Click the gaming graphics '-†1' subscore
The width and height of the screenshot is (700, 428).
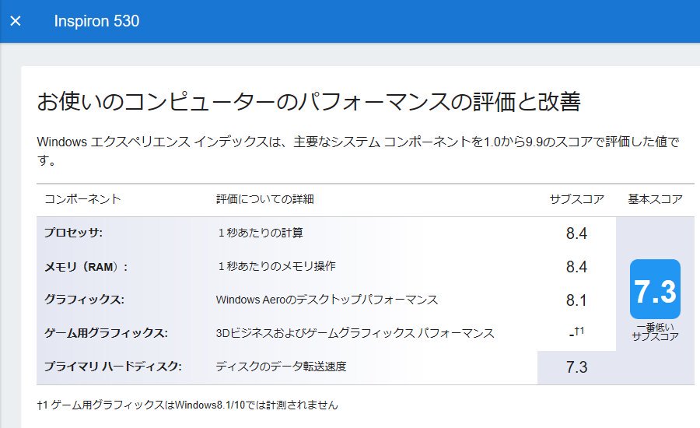(x=577, y=332)
